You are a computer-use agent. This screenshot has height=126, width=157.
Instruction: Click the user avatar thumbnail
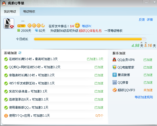point(9,23)
